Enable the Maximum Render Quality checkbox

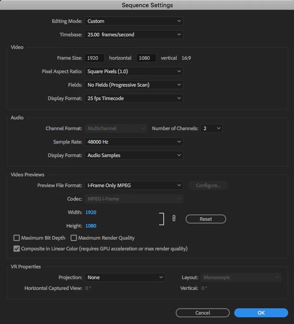click(74, 238)
